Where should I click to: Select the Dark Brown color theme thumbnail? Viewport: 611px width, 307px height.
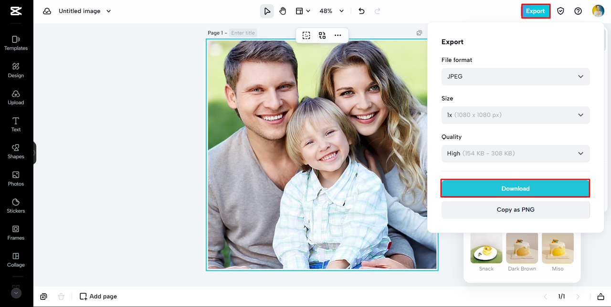point(522,248)
